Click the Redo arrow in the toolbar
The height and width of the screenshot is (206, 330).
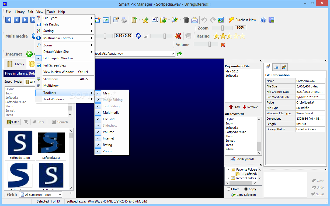213,20
